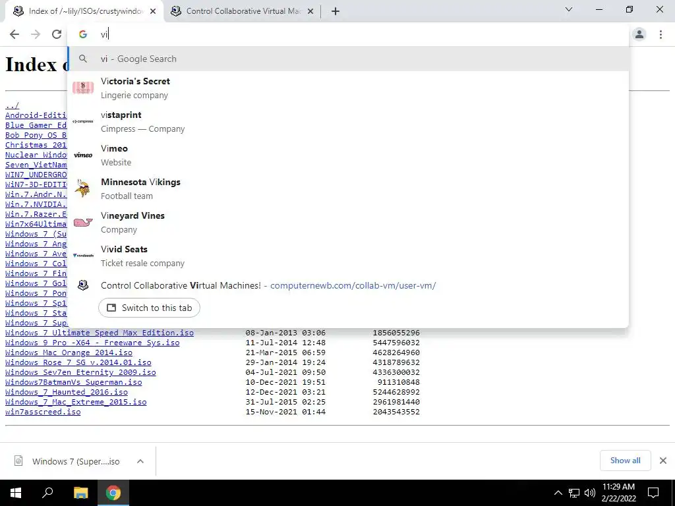Image resolution: width=675 pixels, height=506 pixels.
Task: Click the Cimpress logo thumbnail
Action: (x=83, y=121)
